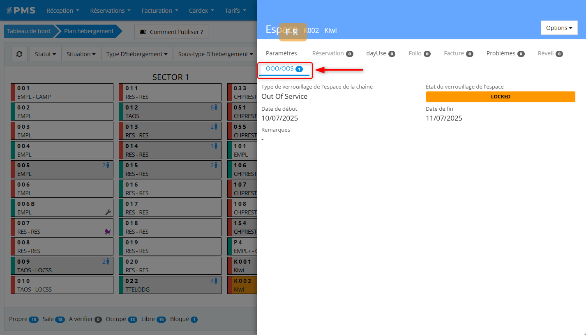Screen dimensions: 586x335
Task: Click the orange LOCKED status bar
Action: 500,97
